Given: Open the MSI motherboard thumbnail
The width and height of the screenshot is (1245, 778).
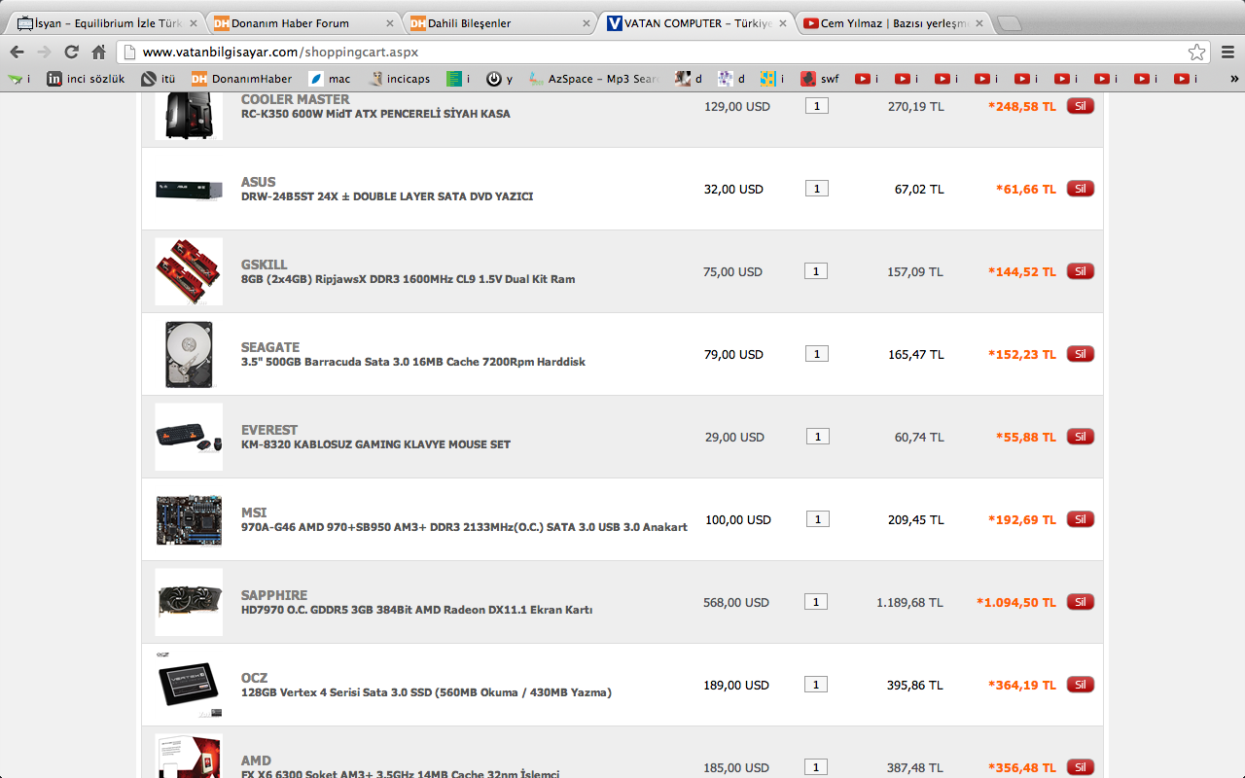Looking at the screenshot, I should pyautogui.click(x=189, y=519).
